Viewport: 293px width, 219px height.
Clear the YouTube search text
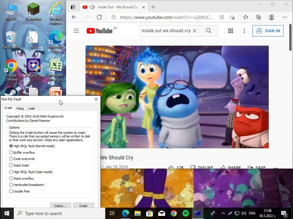click(195, 31)
